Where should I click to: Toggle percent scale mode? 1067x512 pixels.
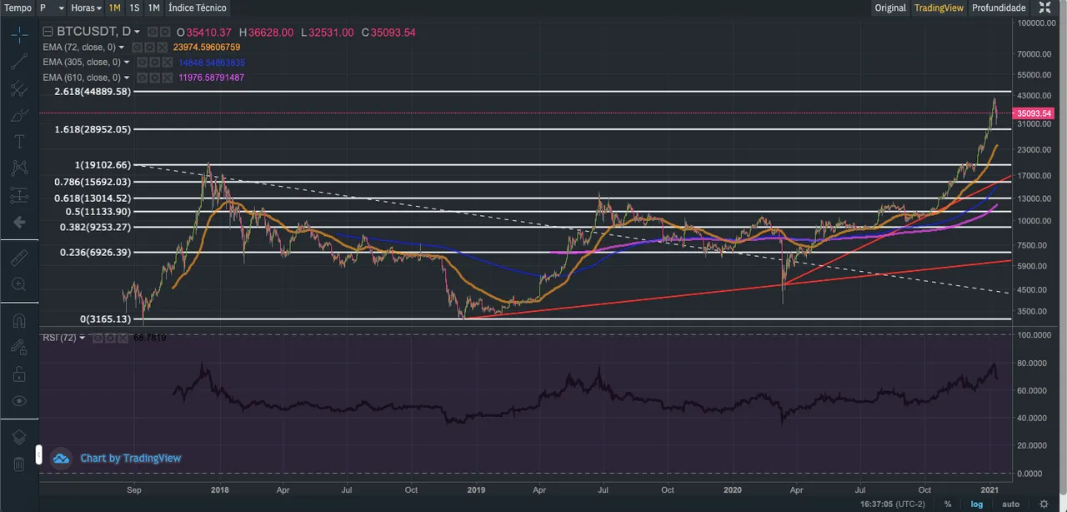948,504
